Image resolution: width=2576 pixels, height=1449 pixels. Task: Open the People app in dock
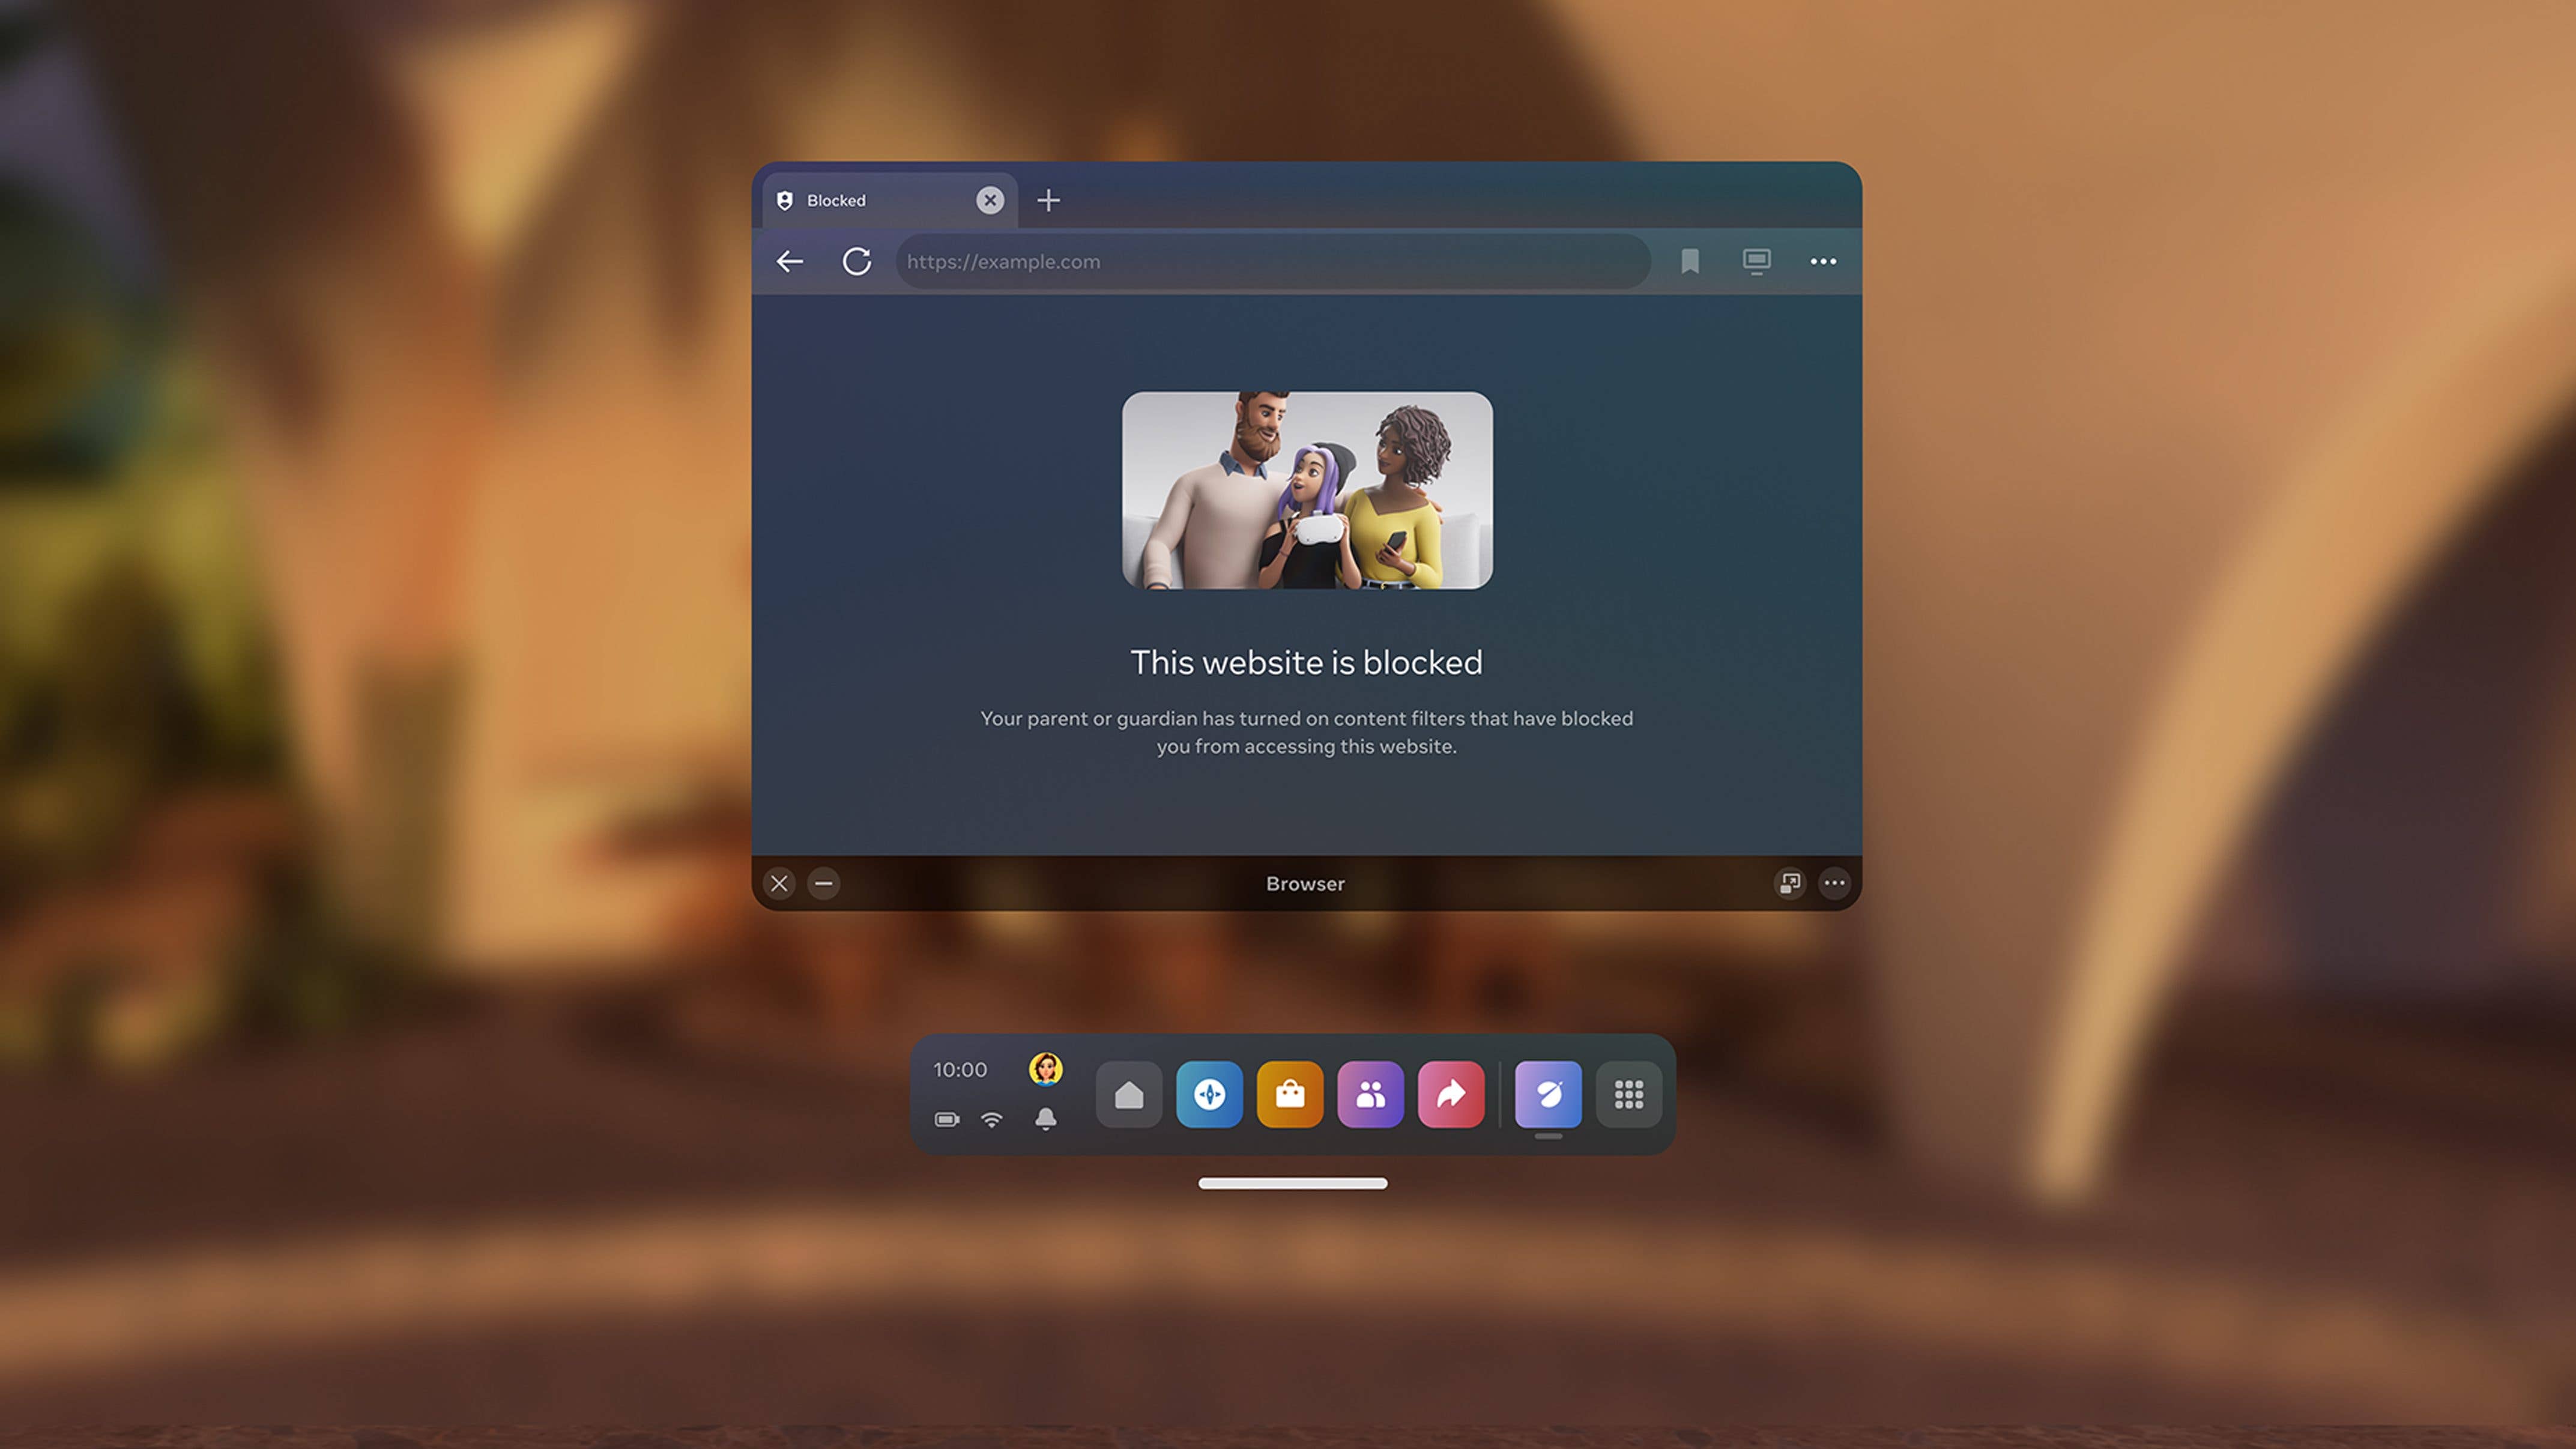(x=1370, y=1095)
